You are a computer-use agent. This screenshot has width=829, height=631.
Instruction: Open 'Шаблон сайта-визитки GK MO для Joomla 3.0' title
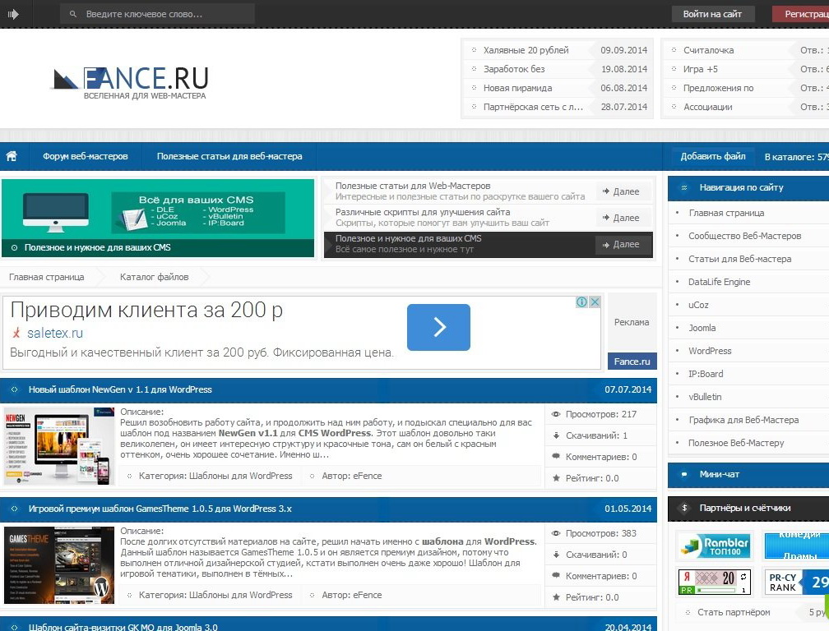[x=123, y=628]
